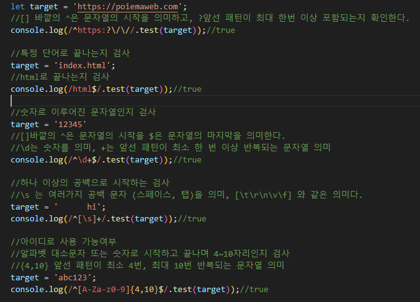Screen dimensions: 420x302
Task: Click the console.log line testing /^\d+$/
Action: [106, 159]
